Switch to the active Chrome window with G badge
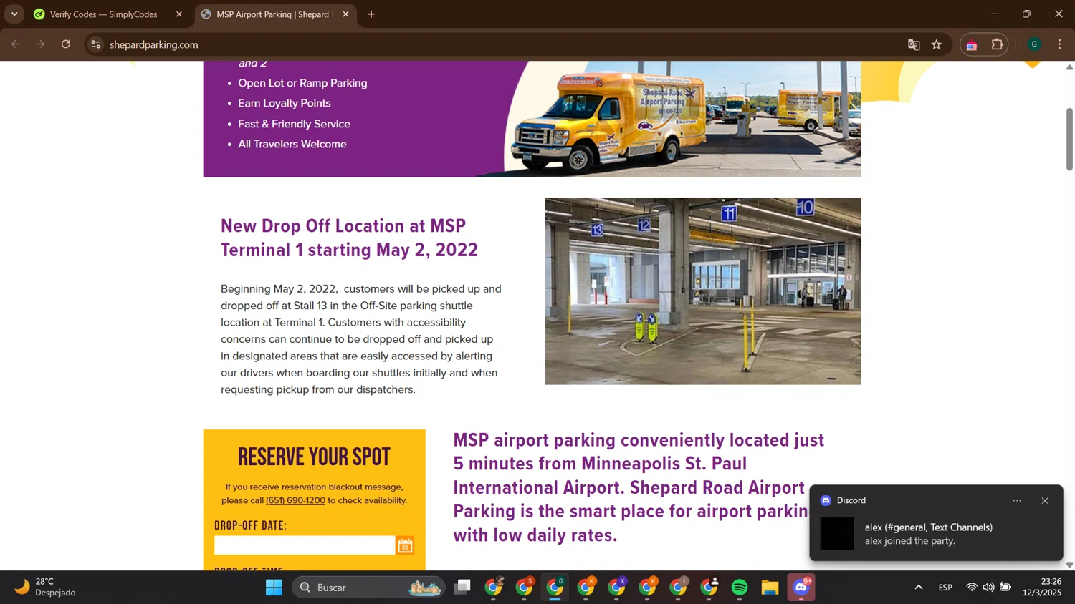The width and height of the screenshot is (1075, 604). [555, 588]
